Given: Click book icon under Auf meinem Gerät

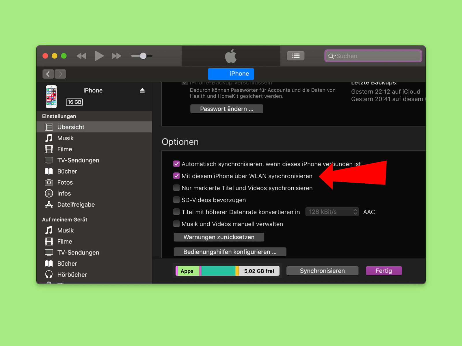Looking at the screenshot, I should 49,264.
